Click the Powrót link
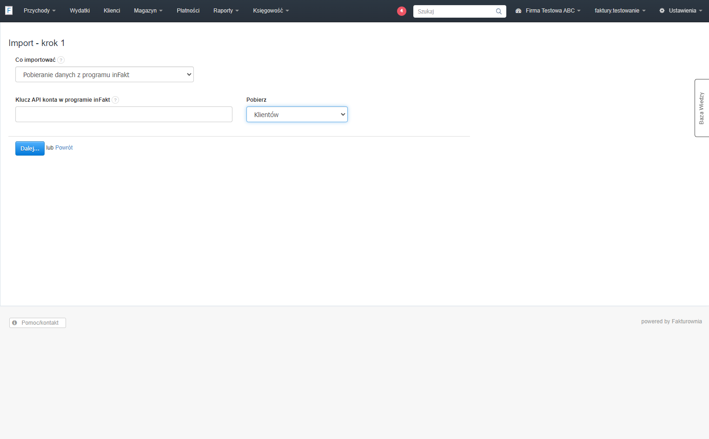The height and width of the screenshot is (439, 709). pyautogui.click(x=64, y=148)
